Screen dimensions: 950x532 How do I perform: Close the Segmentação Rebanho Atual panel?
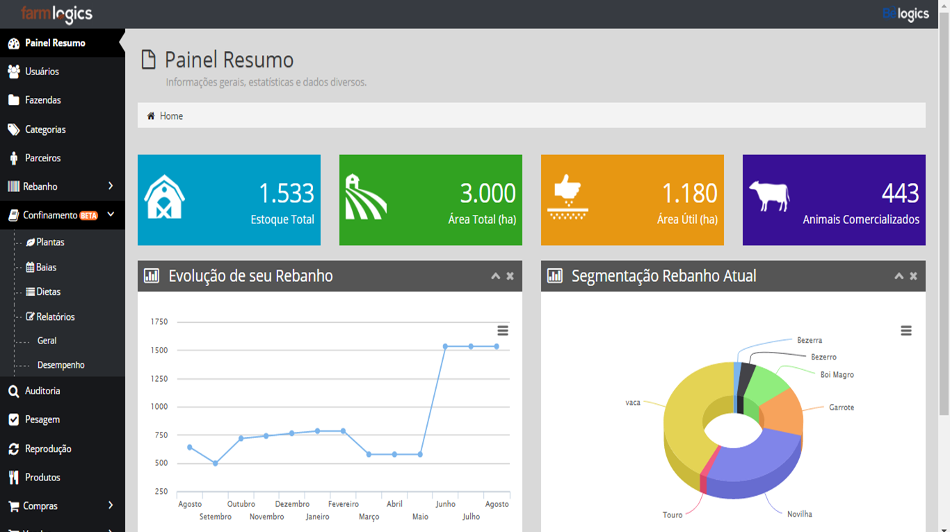pos(913,276)
